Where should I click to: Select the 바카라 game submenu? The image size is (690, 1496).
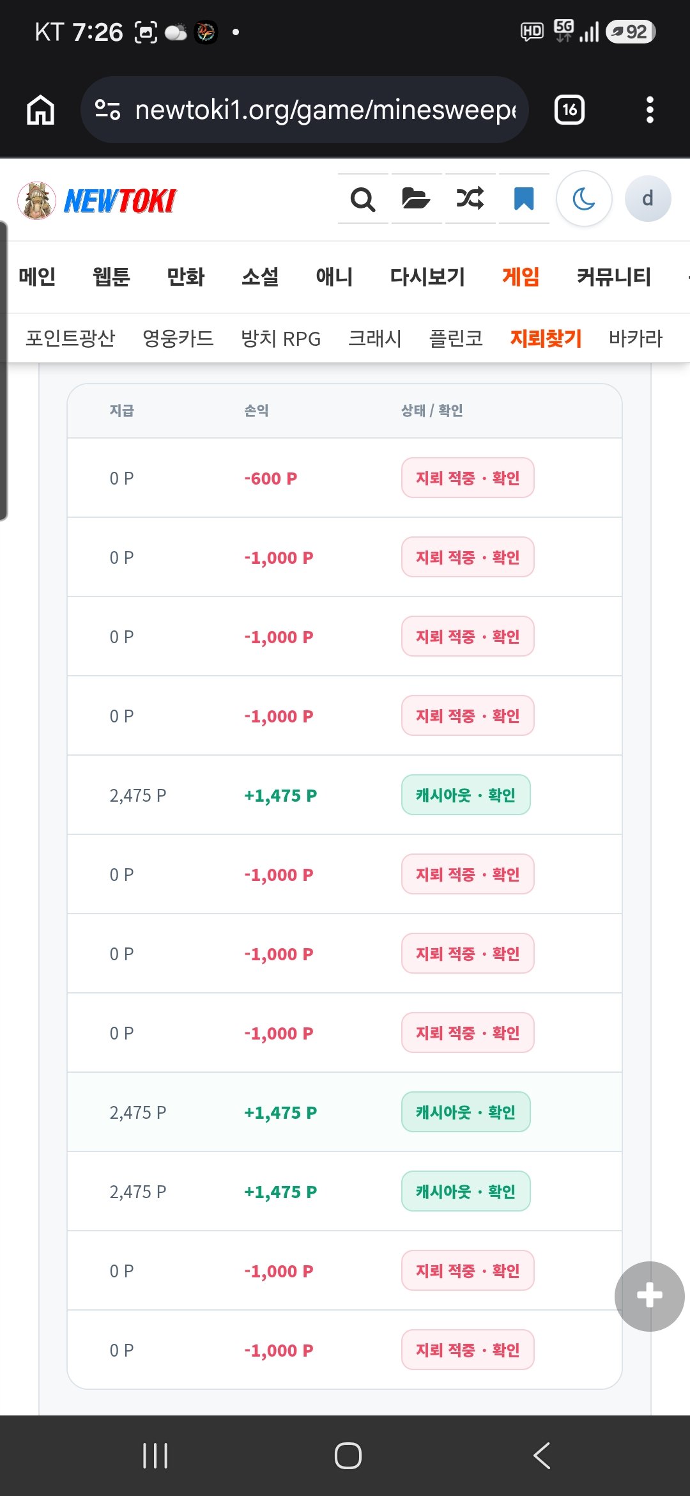(636, 338)
